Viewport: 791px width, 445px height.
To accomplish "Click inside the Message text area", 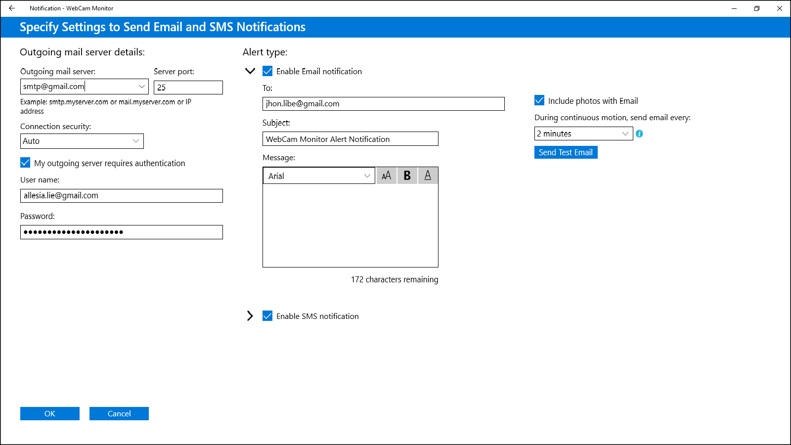I will [x=350, y=225].
